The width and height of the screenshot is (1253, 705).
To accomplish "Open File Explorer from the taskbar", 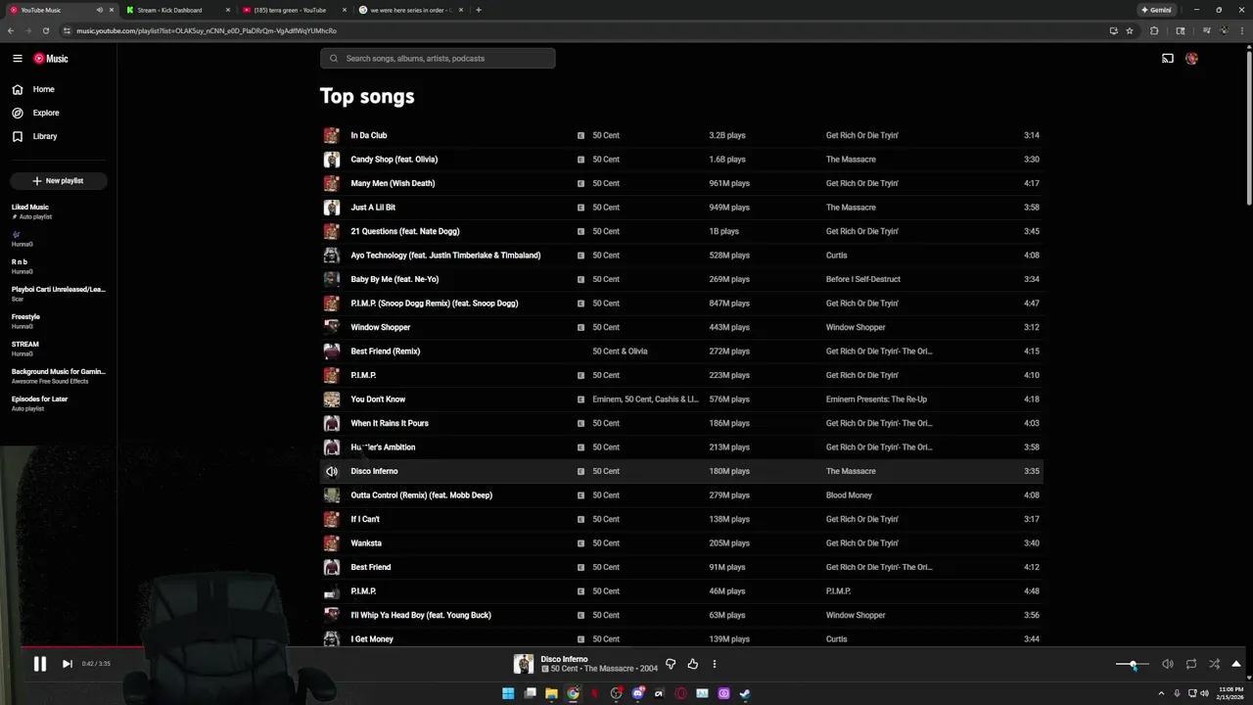I will point(551,693).
